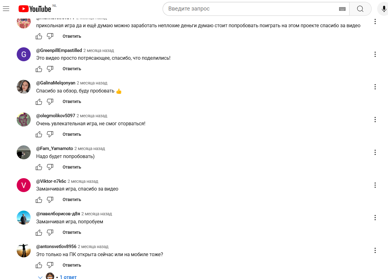388x279 pixels.
Task: Open the hamburger guide menu
Action: pos(6,9)
